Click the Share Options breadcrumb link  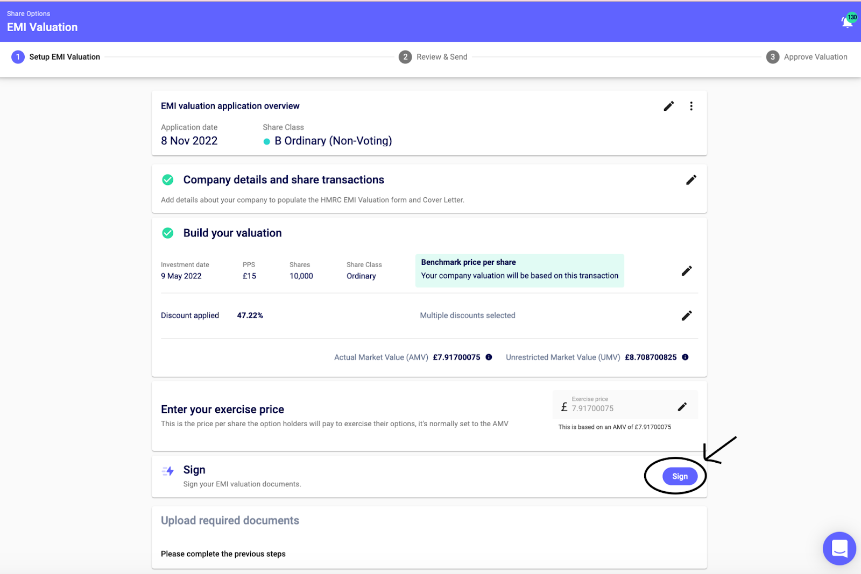point(29,14)
